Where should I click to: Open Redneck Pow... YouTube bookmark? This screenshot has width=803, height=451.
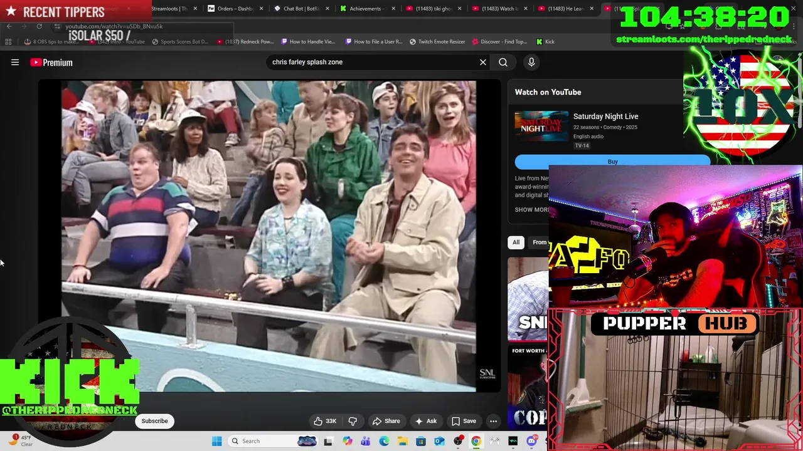[245, 41]
